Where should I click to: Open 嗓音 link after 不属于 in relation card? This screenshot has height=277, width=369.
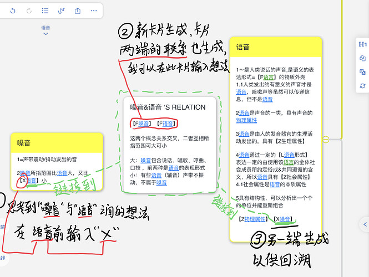pyautogui.click(x=161, y=183)
